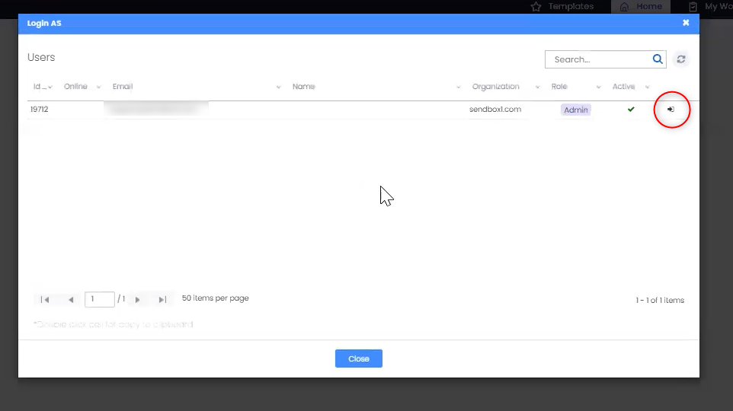Screen dimensions: 733x411
Task: Close the Login AS dialog with the X
Action: pyautogui.click(x=686, y=22)
